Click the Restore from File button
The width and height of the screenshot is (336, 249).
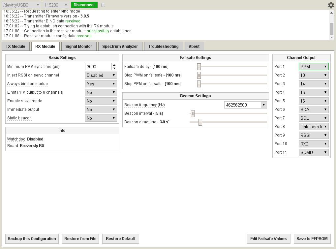80,239
